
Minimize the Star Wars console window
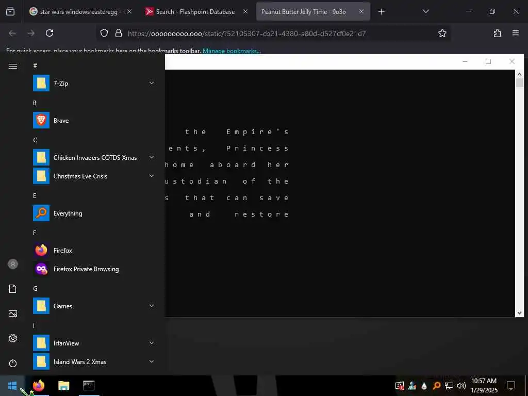tap(465, 61)
